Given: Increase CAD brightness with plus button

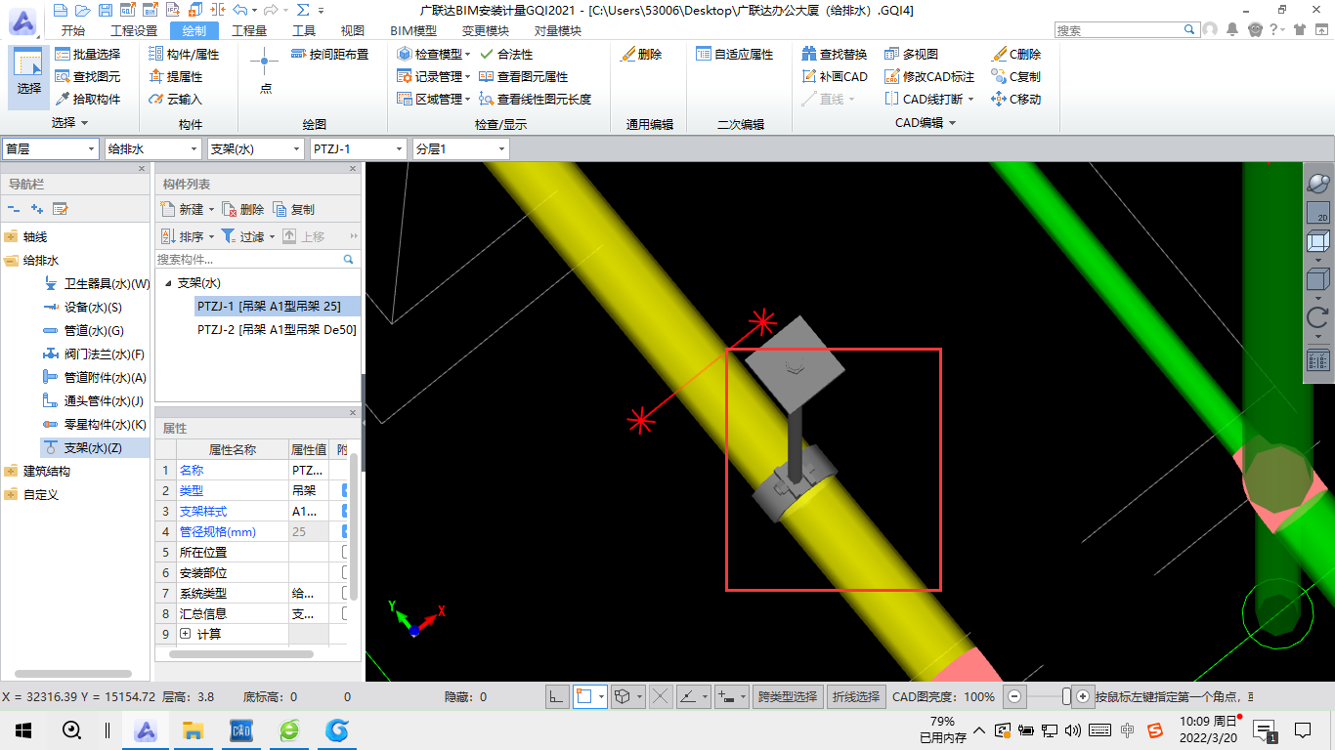Looking at the screenshot, I should point(1082,696).
